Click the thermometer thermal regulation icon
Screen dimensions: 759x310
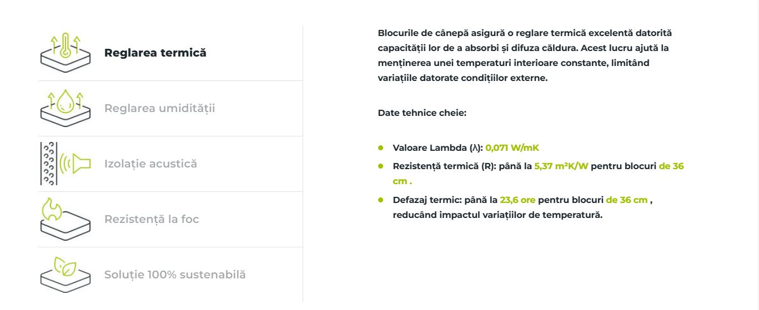[x=66, y=52]
